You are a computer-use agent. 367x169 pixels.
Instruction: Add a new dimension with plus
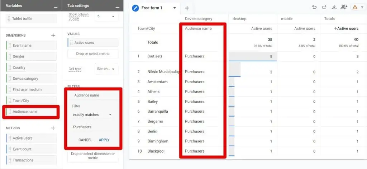53,35
